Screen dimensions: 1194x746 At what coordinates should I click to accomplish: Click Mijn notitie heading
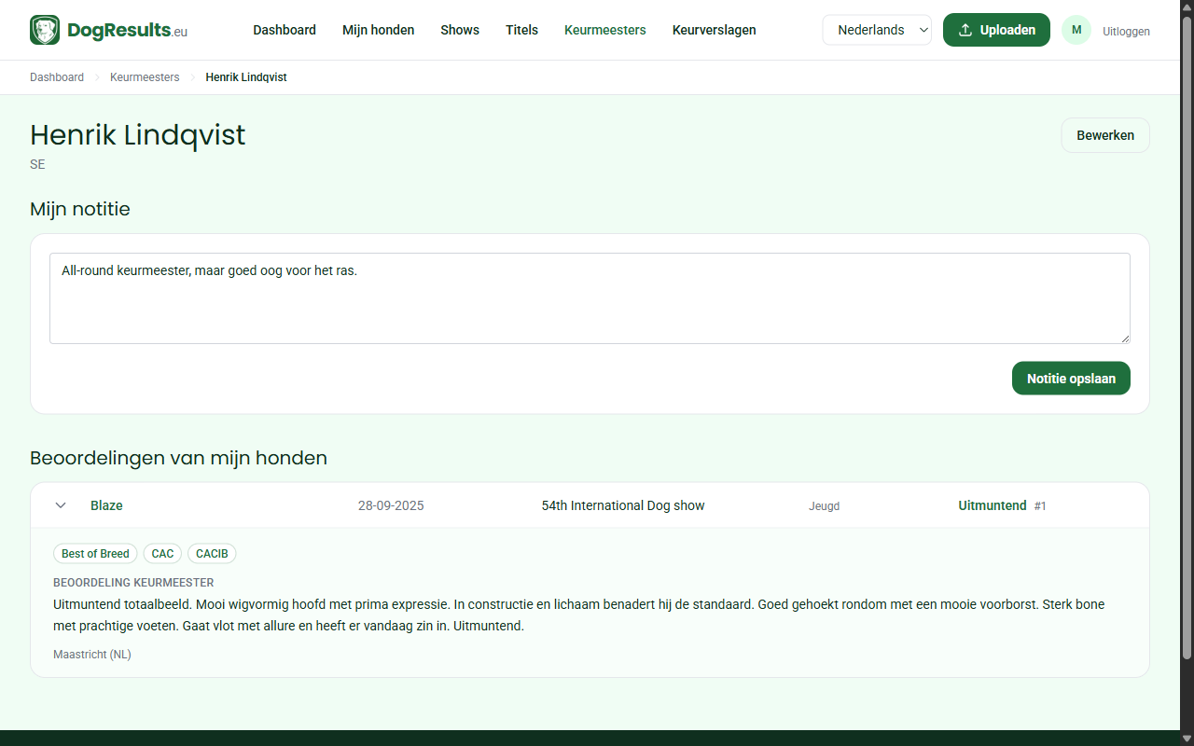pos(80,209)
